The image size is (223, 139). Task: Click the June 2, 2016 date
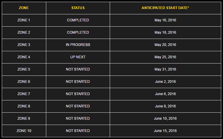pos(165,82)
